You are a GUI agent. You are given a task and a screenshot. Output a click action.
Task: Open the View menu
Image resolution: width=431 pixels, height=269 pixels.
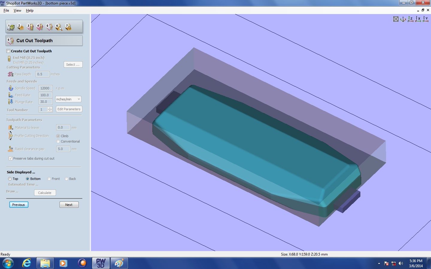click(x=17, y=10)
